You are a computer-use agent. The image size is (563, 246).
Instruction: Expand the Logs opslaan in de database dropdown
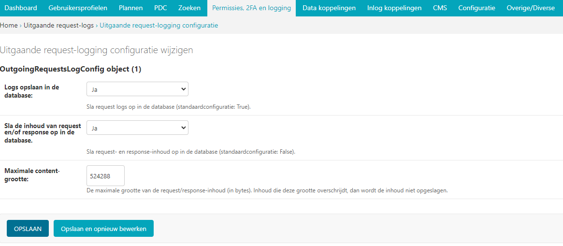[x=137, y=89]
